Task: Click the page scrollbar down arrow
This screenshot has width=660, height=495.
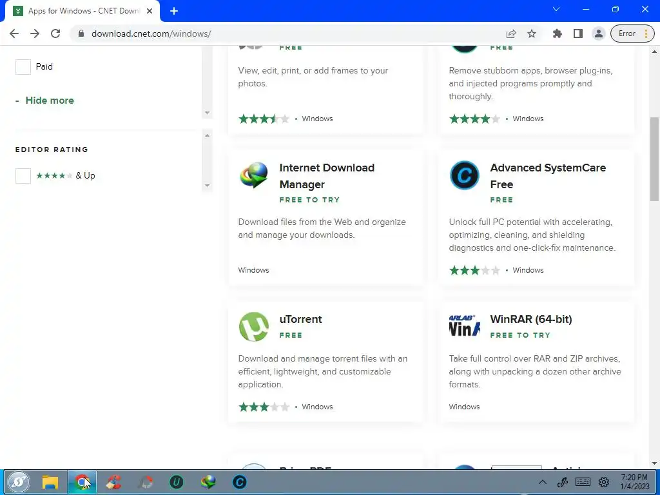Action: coord(655,463)
